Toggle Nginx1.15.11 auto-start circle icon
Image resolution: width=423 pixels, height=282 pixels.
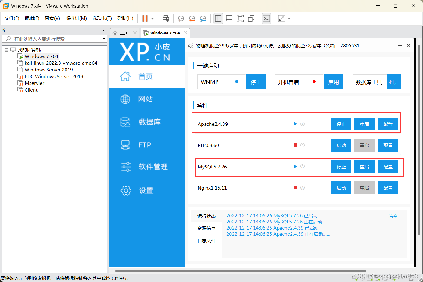click(303, 188)
